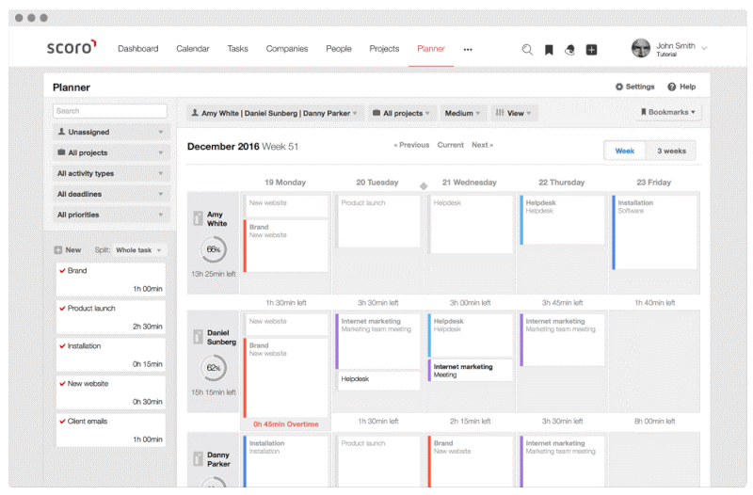Toggle checkmark on Brand task
This screenshot has width=753, height=495.
click(62, 271)
